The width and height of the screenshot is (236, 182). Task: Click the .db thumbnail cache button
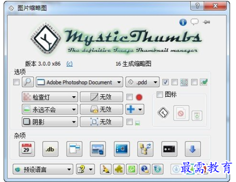50,149
